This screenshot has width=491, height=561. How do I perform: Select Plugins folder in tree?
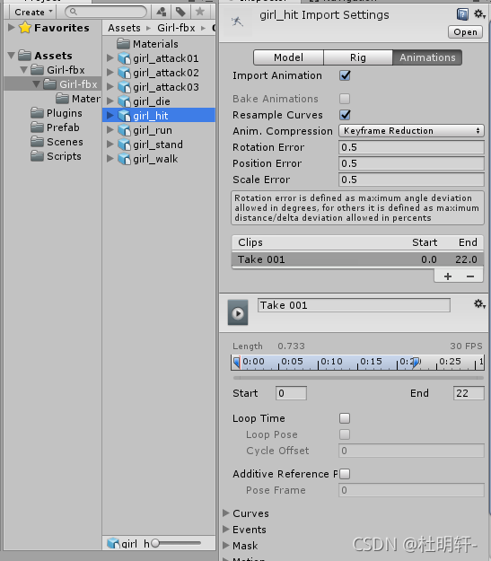point(57,113)
